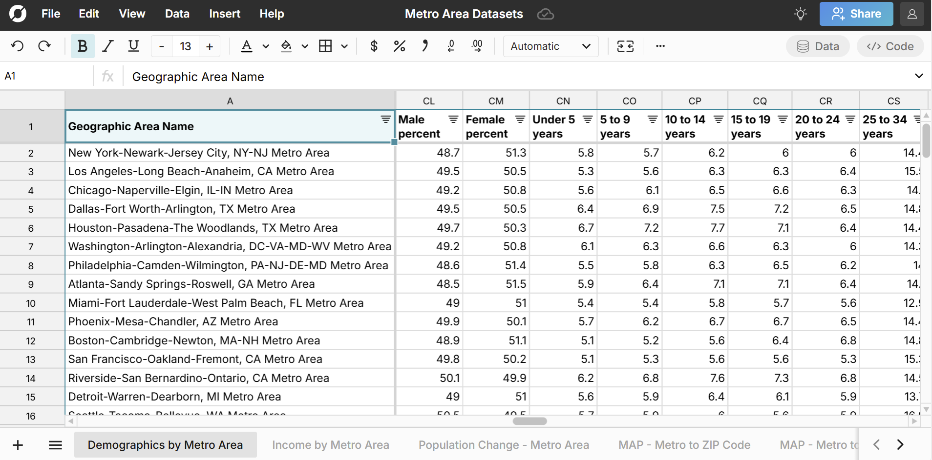Expand the formula bar chevron

918,76
